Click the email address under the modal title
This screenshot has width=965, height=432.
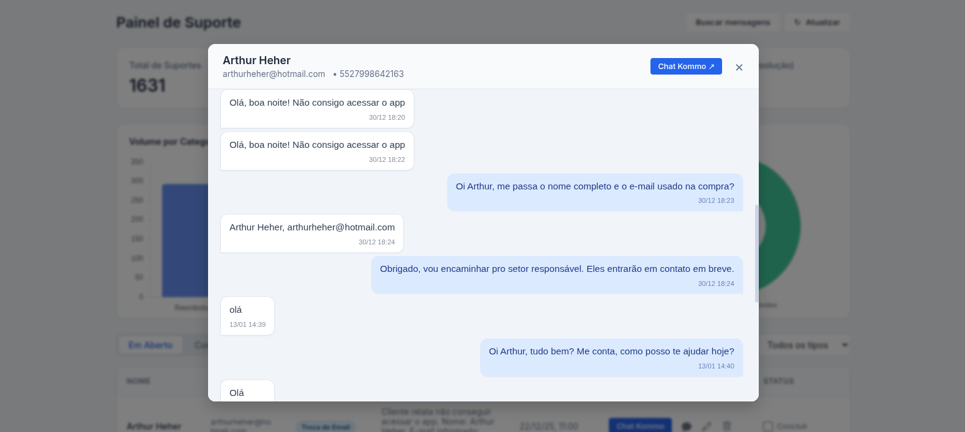coord(274,74)
